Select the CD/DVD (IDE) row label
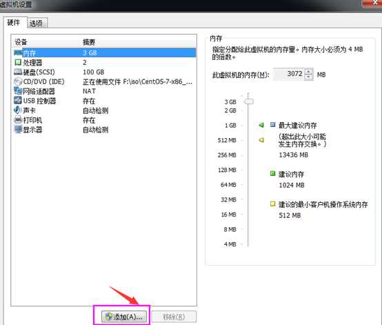This screenshot has height=325, width=382. coord(44,81)
